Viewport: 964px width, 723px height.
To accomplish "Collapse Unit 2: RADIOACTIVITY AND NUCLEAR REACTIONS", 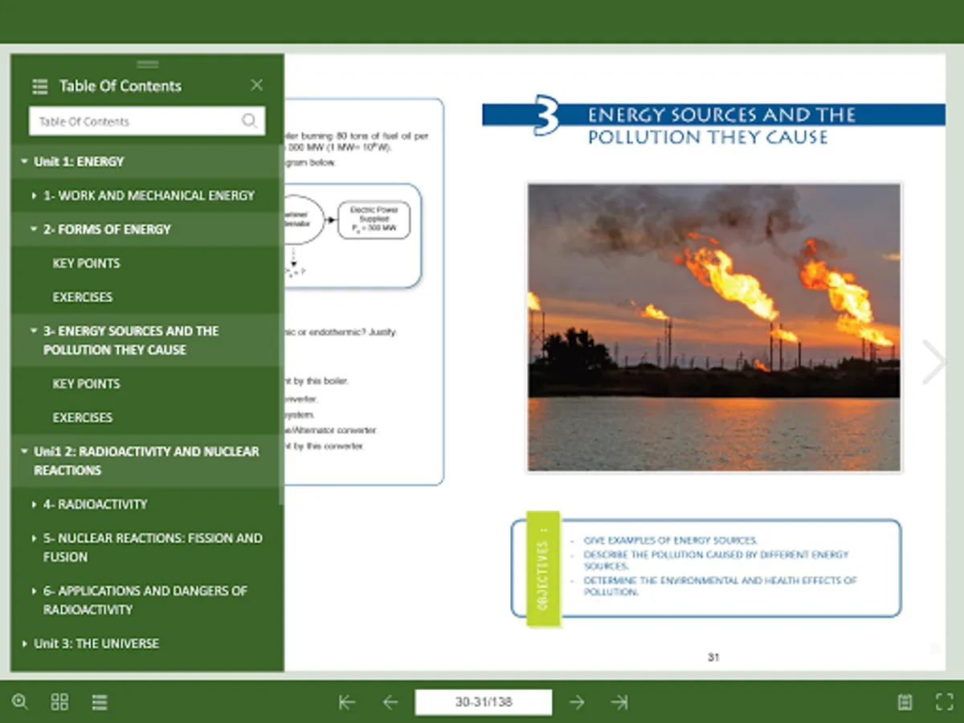I will (x=25, y=451).
